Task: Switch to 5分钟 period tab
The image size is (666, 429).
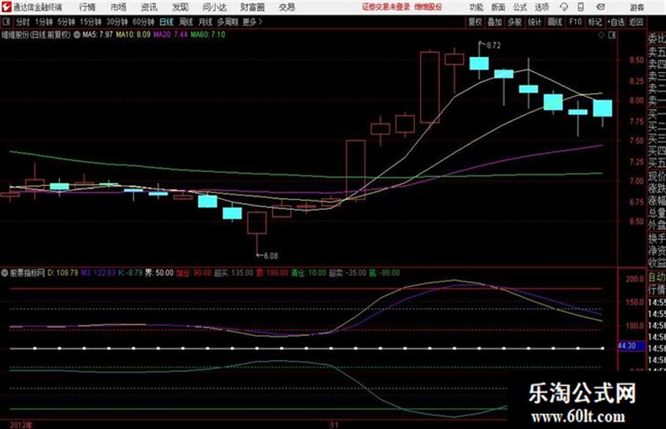Action: (x=66, y=22)
